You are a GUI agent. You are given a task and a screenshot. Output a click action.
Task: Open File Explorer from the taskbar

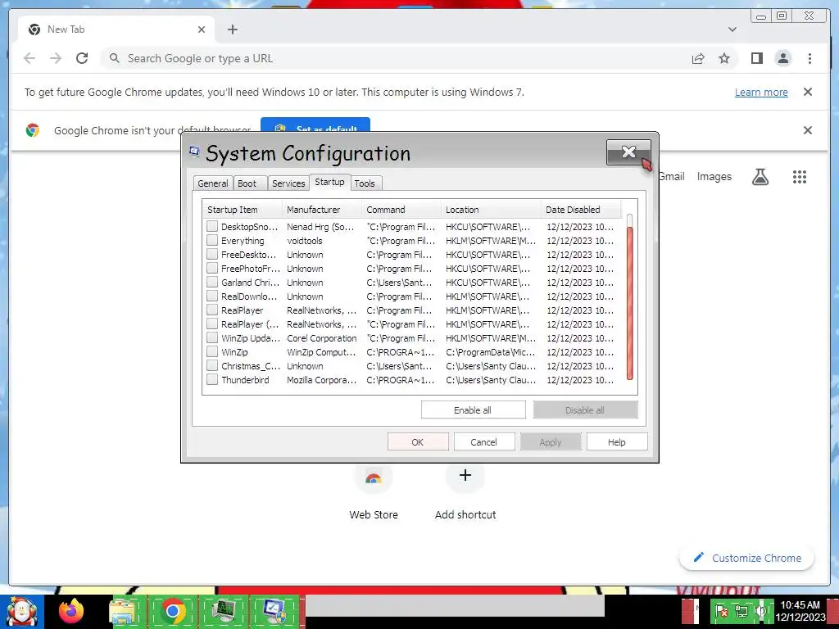pyautogui.click(x=122, y=611)
